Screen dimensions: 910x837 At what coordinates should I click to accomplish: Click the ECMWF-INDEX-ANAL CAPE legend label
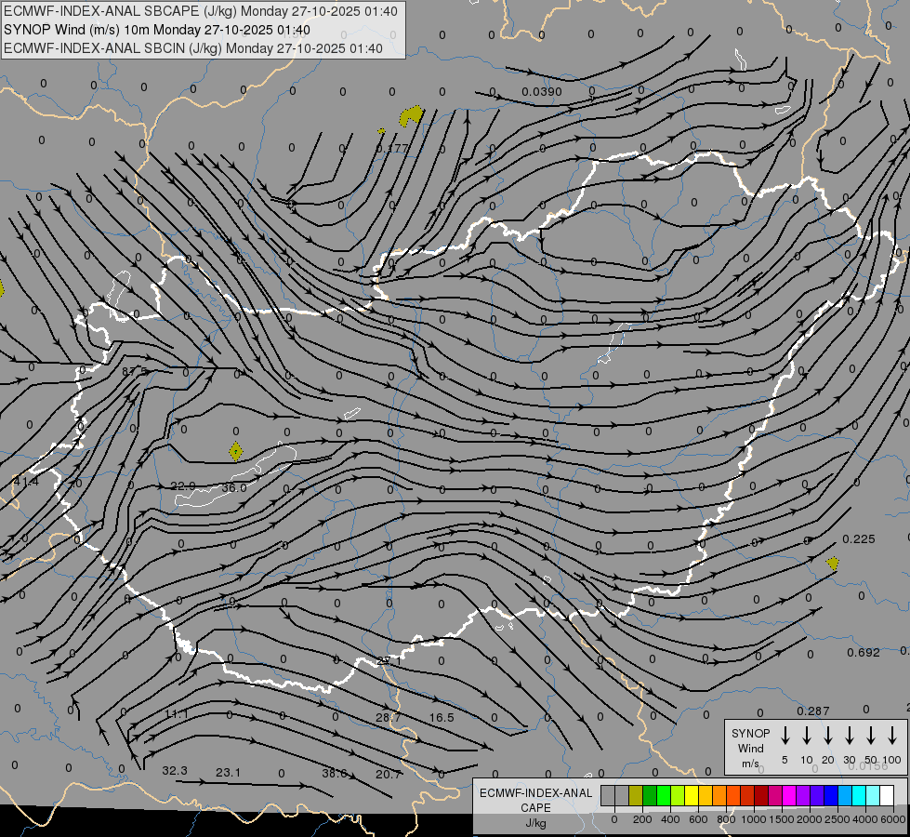point(535,800)
